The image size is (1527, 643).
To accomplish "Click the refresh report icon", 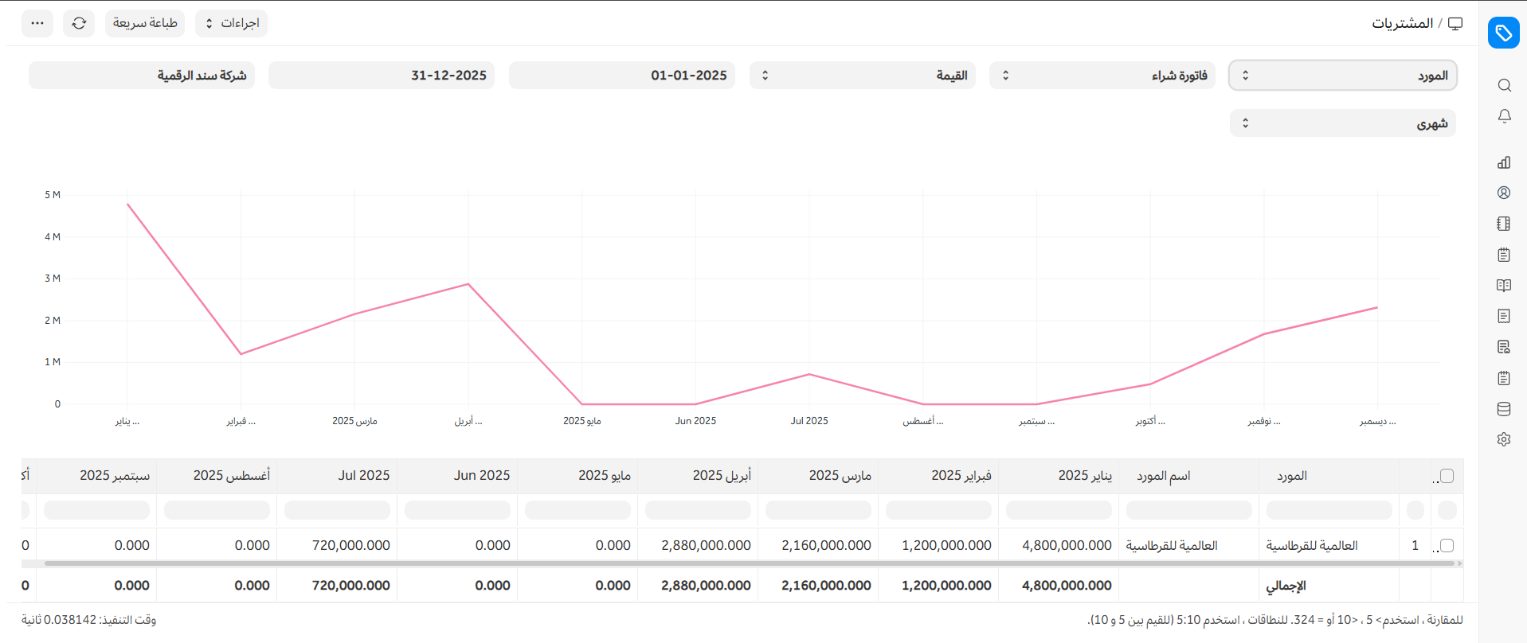I will (x=79, y=23).
